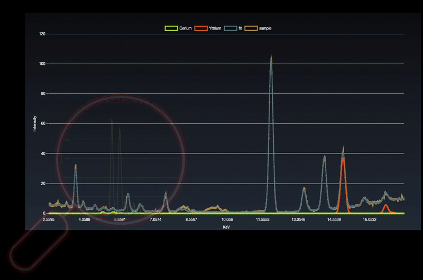Click the tallest peak near 11.5553 KeV
The height and width of the screenshot is (280, 423).
pyautogui.click(x=271, y=61)
